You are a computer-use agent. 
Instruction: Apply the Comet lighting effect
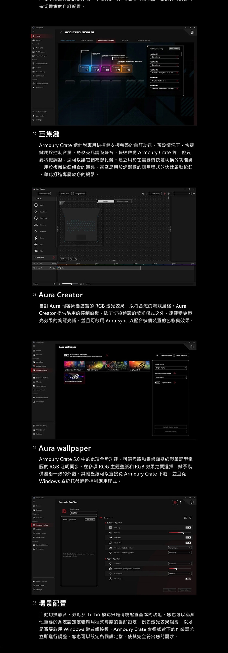click(36, 238)
